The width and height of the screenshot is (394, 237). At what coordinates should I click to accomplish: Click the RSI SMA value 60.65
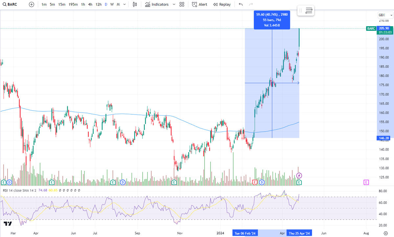tap(53, 190)
